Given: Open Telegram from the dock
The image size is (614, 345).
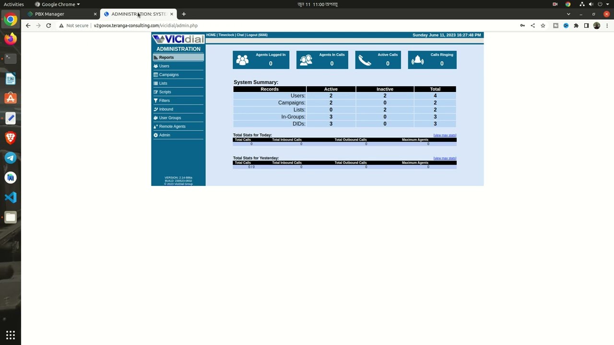Looking at the screenshot, I should point(11,158).
